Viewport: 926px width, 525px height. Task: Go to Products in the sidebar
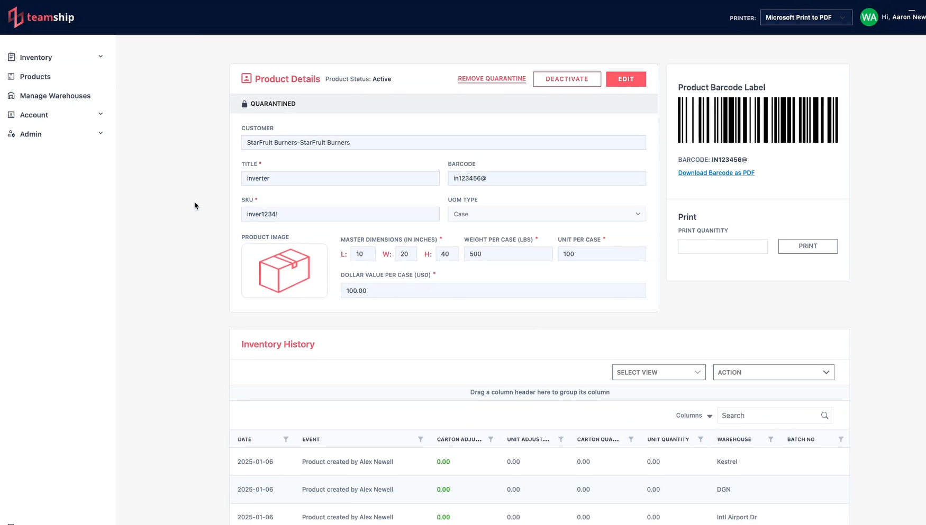pyautogui.click(x=35, y=77)
